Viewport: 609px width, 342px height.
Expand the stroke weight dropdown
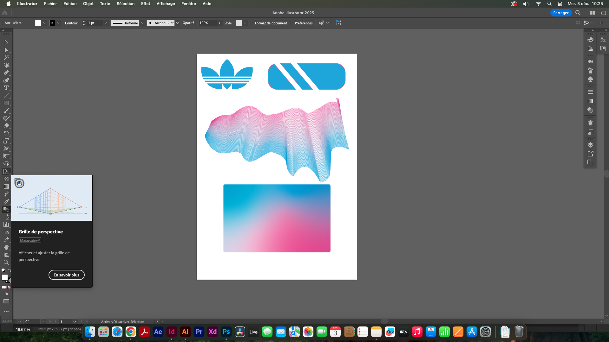(x=106, y=23)
